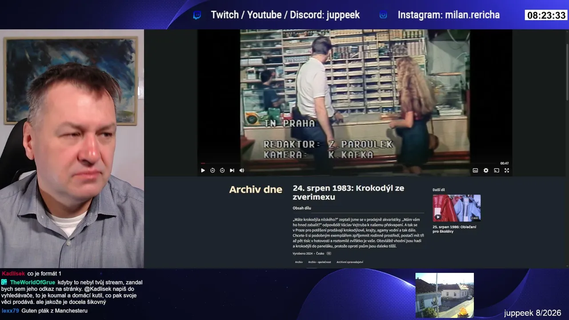Open the video player settings gear
This screenshot has width=569, height=320.
pos(486,170)
